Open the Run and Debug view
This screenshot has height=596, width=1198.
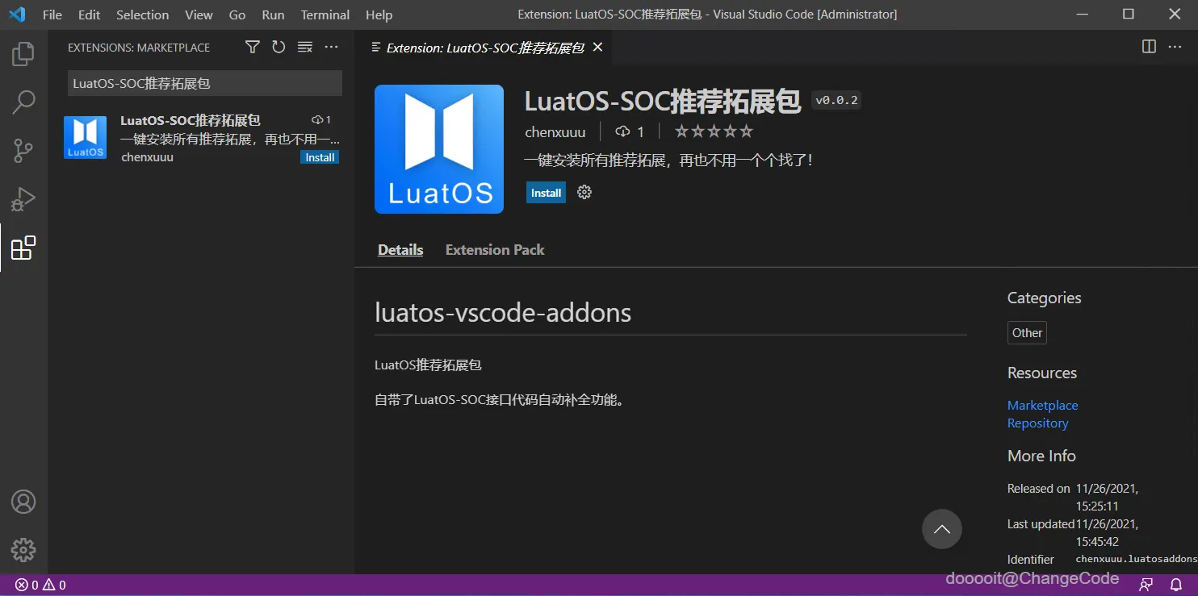tap(23, 199)
